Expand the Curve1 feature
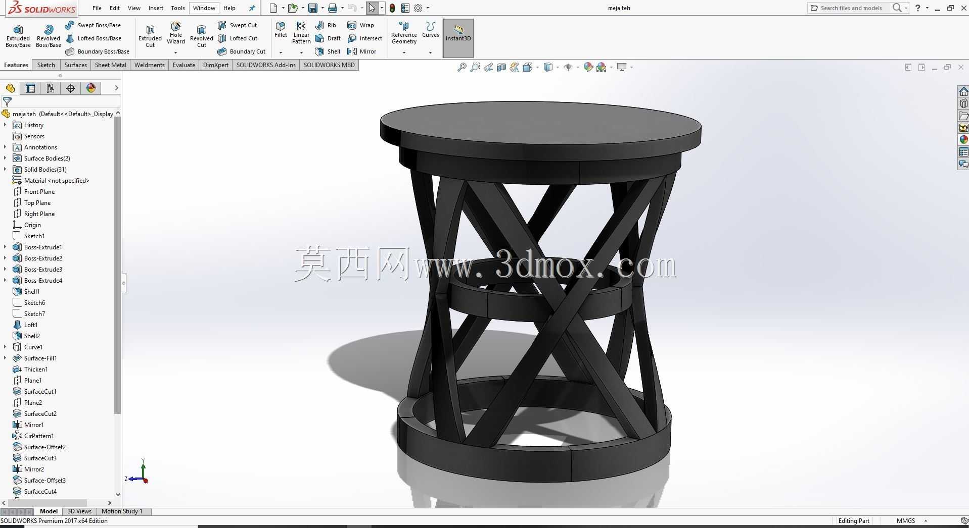969x528 pixels. (x=5, y=347)
